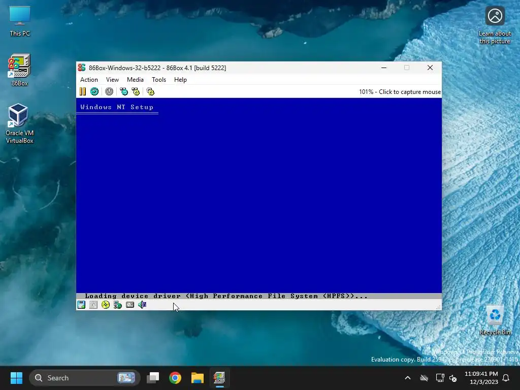Open Google Chrome from the taskbar

point(175,378)
